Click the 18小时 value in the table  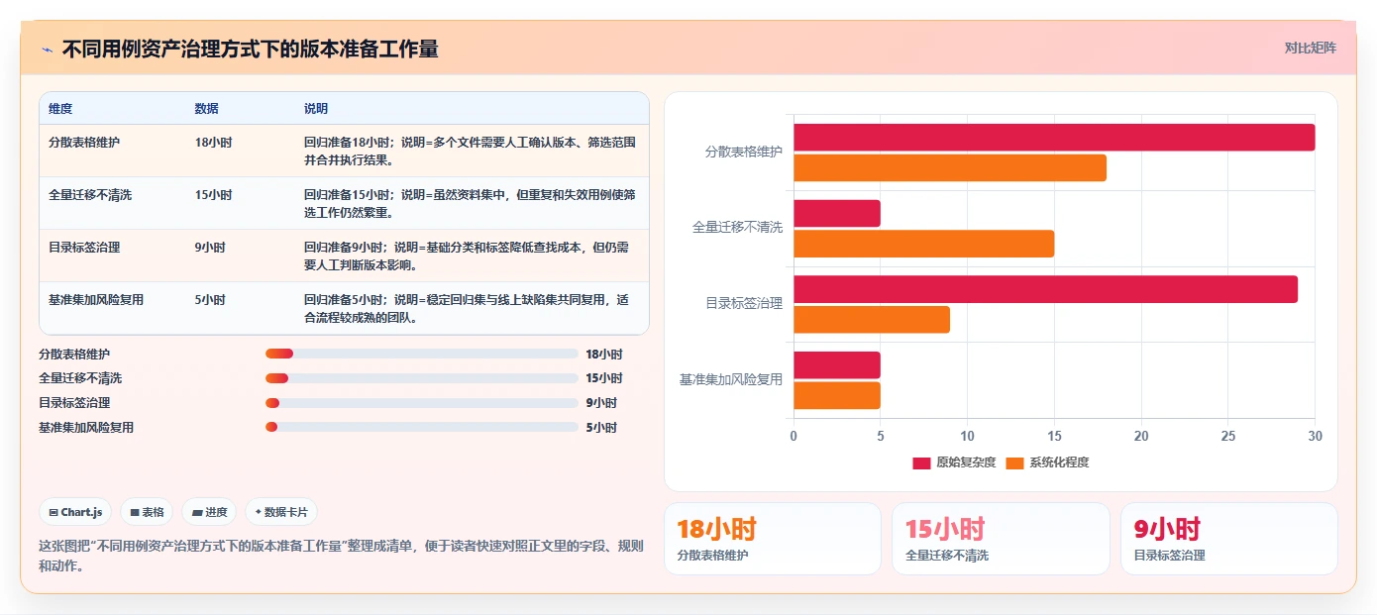point(214,143)
